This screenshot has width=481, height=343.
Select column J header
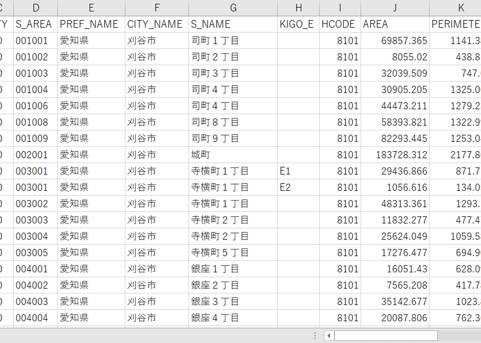pos(395,8)
